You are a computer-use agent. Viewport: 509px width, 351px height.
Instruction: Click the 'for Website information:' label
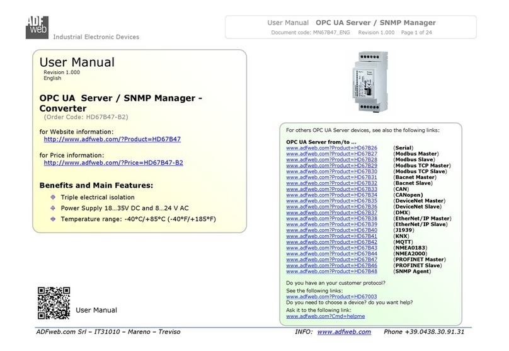tap(77, 132)
